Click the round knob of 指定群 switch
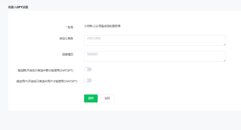 (x=86, y=70)
